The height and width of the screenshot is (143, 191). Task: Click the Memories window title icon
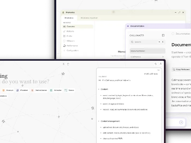coord(63,13)
